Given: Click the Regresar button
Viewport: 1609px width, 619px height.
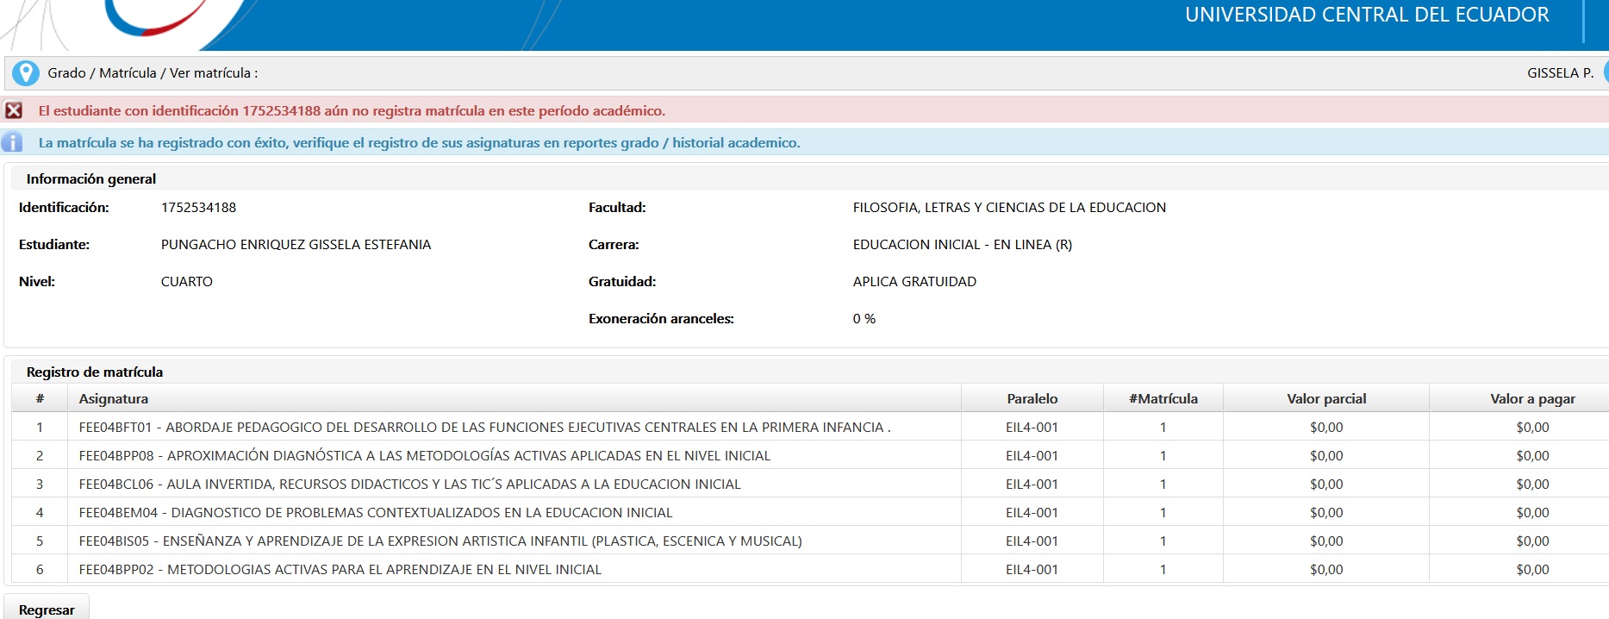Looking at the screenshot, I should (x=47, y=609).
